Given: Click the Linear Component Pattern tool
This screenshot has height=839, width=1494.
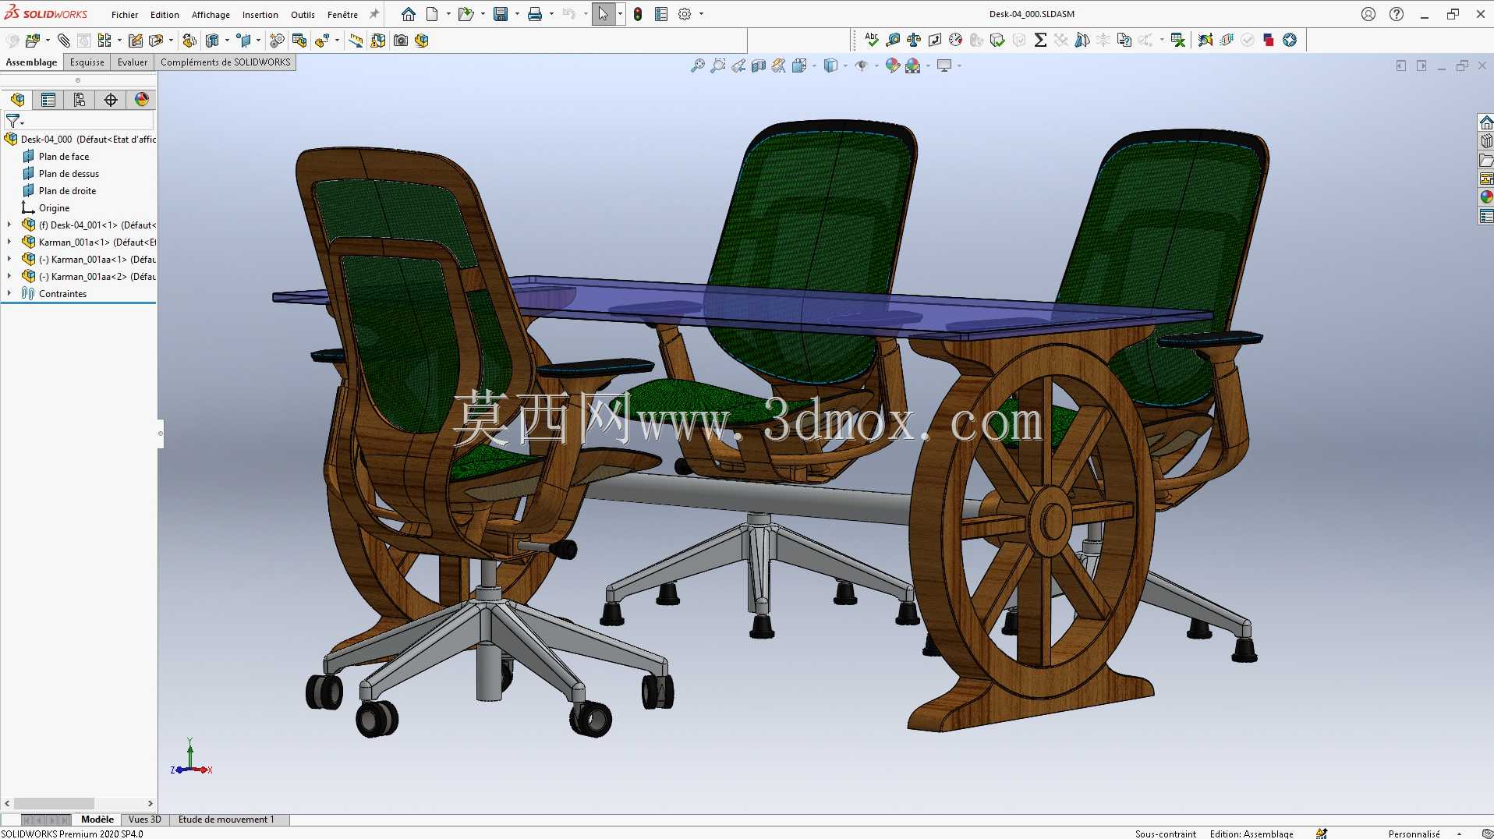Looking at the screenshot, I should 104,41.
